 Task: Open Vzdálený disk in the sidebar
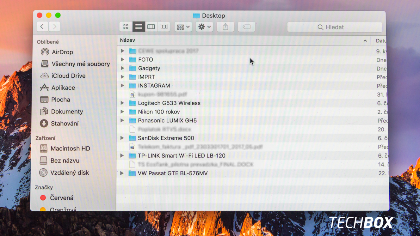click(64, 173)
